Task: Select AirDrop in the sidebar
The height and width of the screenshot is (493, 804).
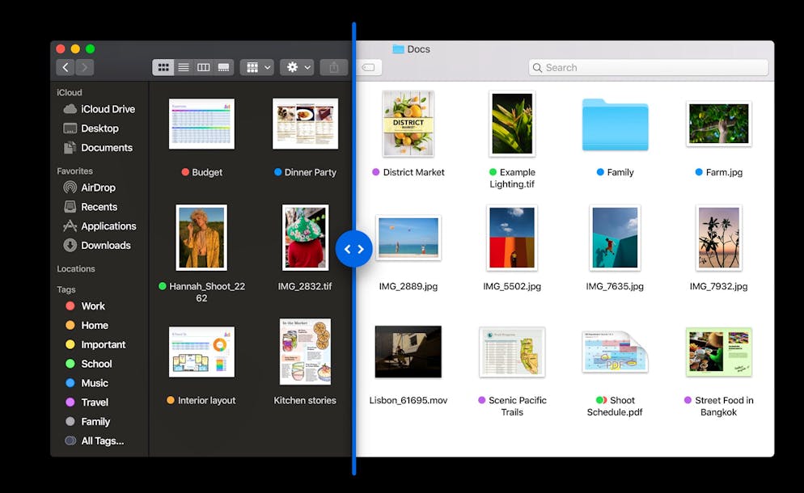Action: click(x=98, y=188)
